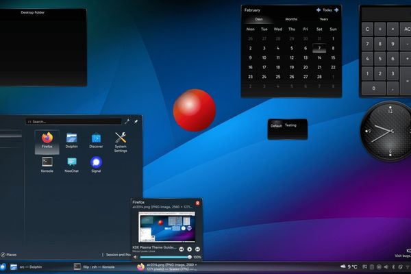Click calculator digit 3 button
Image resolution: width=411 pixels, height=274 pixels.
point(393,74)
